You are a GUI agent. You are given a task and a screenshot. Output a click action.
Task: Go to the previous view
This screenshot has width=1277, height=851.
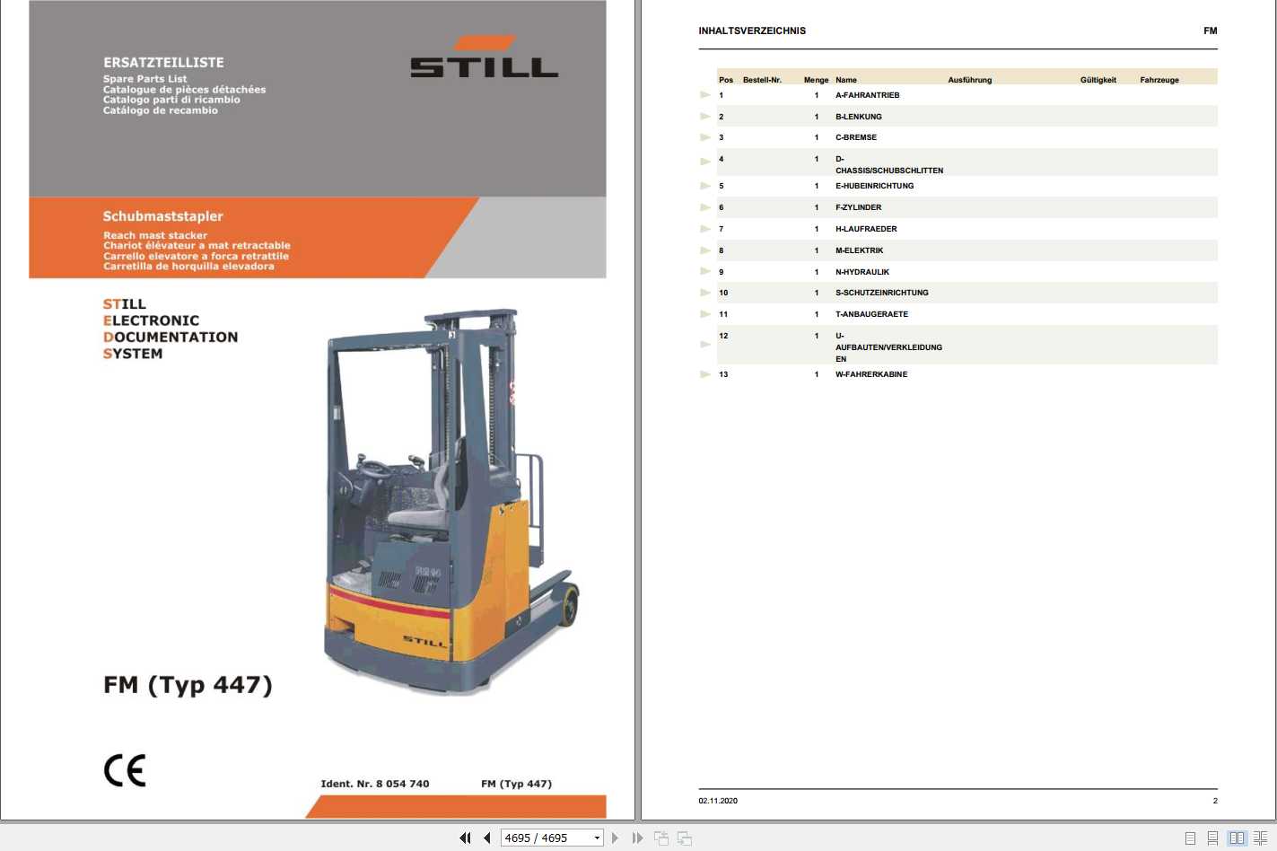pos(661,838)
